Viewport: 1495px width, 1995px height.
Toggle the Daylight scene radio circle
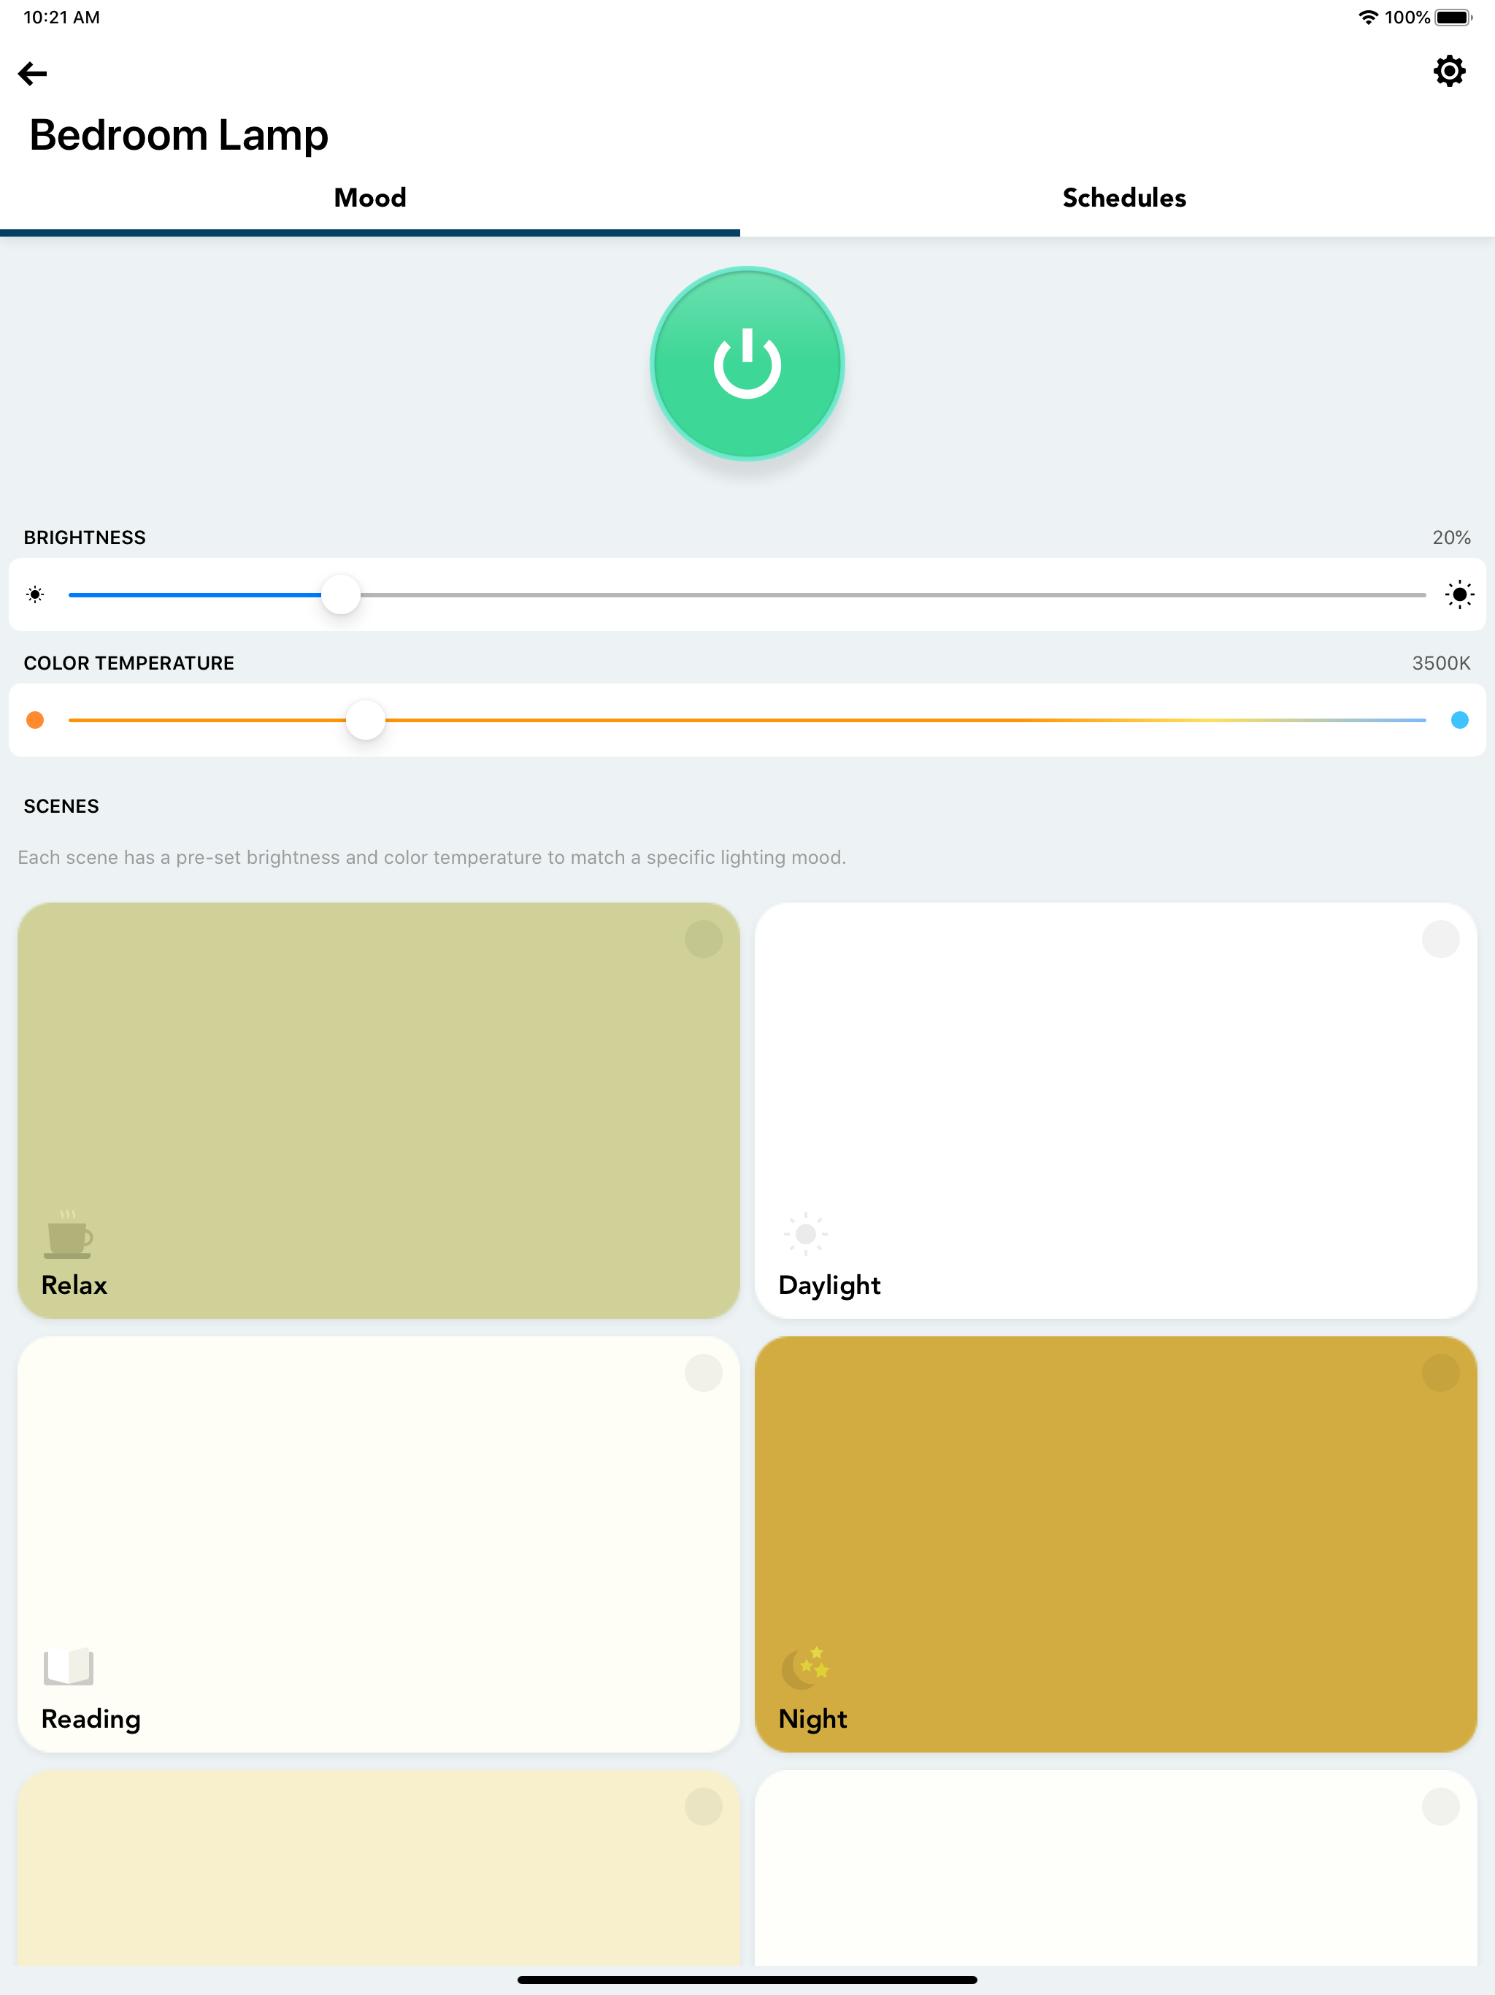(x=1440, y=939)
